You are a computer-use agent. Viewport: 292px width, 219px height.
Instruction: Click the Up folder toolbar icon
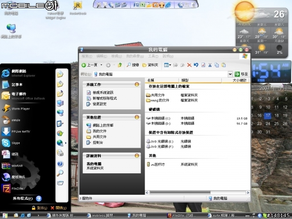pos(120,65)
